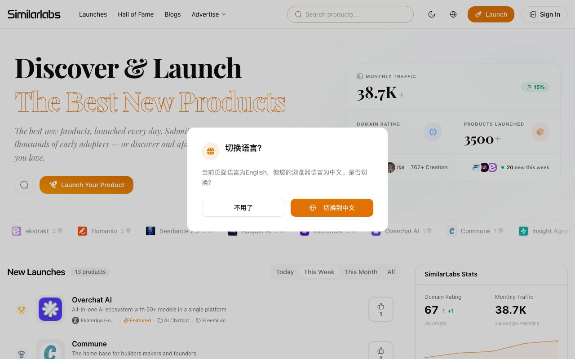Click Launch Your Product button
The width and height of the screenshot is (575, 359).
pos(86,185)
